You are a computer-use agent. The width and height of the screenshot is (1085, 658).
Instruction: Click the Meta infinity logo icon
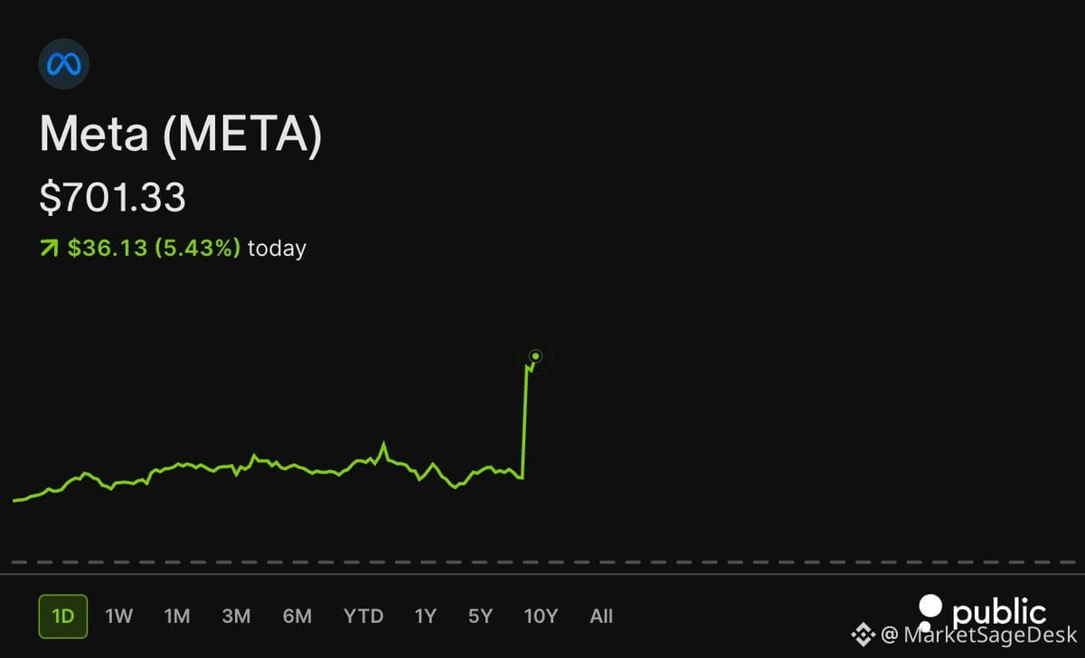point(63,63)
